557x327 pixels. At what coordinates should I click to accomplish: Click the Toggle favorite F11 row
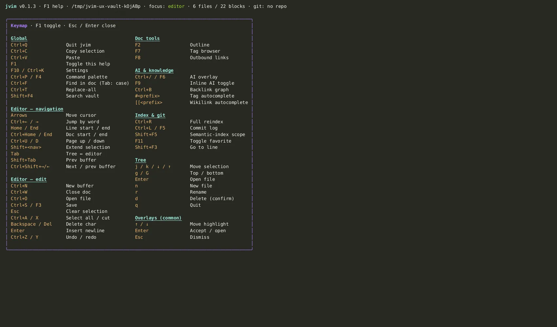click(x=183, y=141)
